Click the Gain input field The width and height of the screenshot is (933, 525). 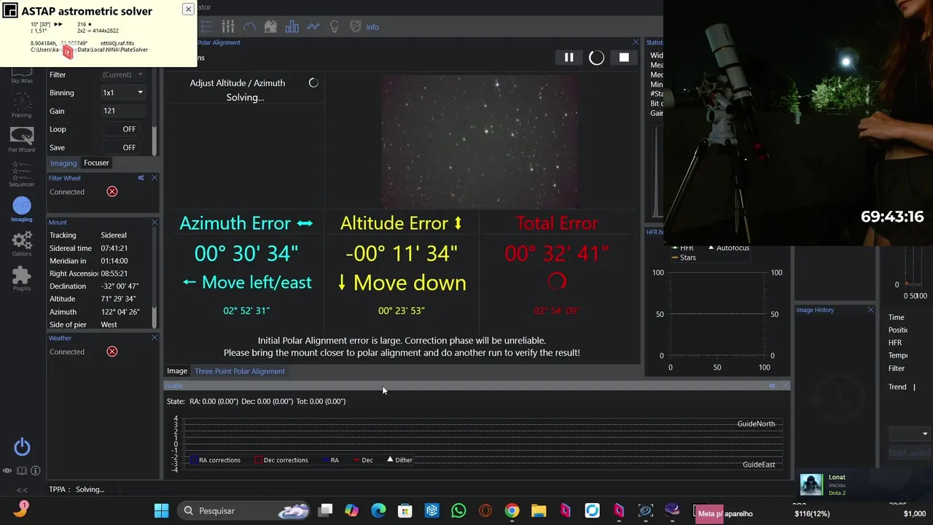(122, 111)
